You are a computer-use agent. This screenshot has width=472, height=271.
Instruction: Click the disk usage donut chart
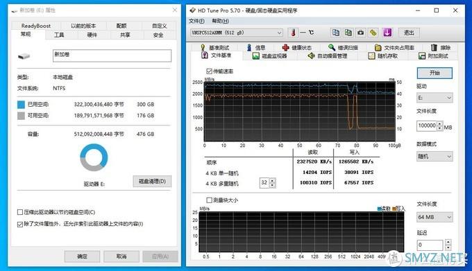click(x=94, y=157)
